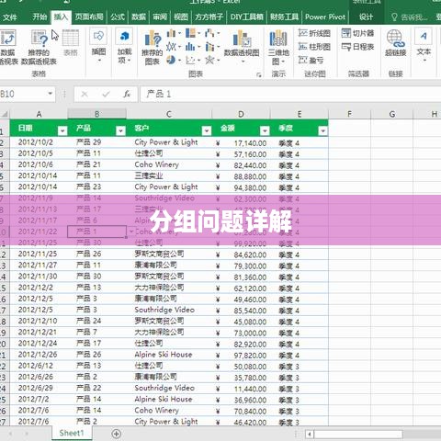Open the 3D Map (三维地图) tool
Screen dimensions: 441x441
[x=278, y=47]
